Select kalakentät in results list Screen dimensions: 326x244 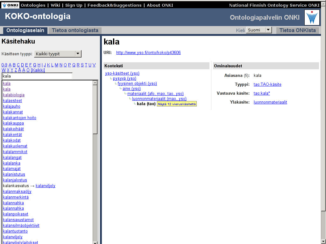12,135
